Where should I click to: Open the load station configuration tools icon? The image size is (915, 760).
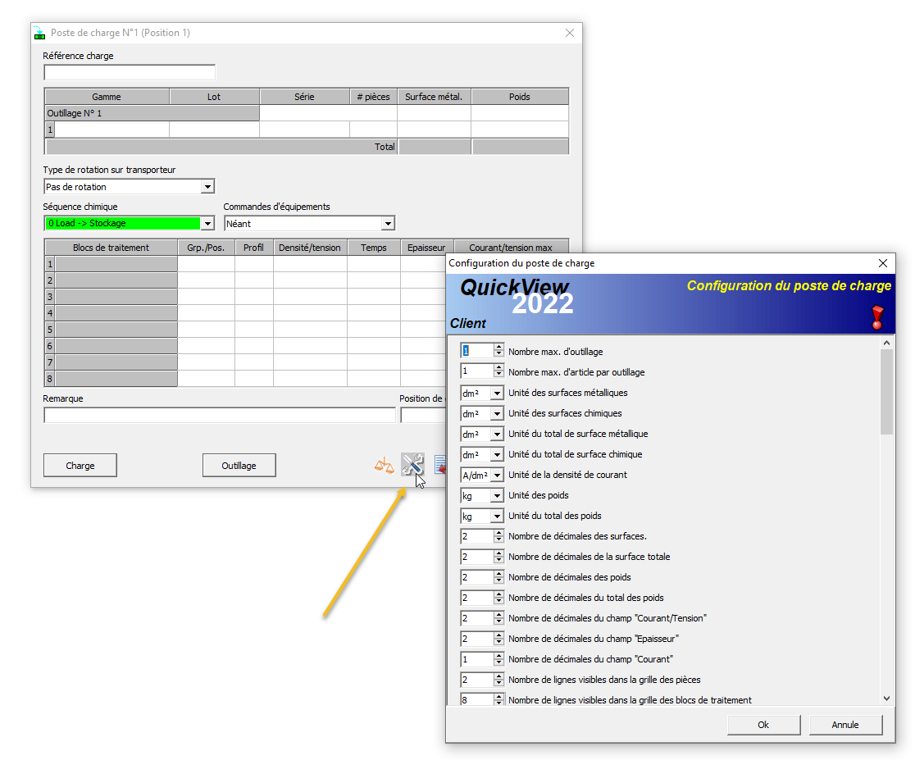point(412,463)
